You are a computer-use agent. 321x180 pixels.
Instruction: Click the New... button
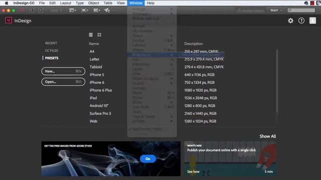pos(63,71)
